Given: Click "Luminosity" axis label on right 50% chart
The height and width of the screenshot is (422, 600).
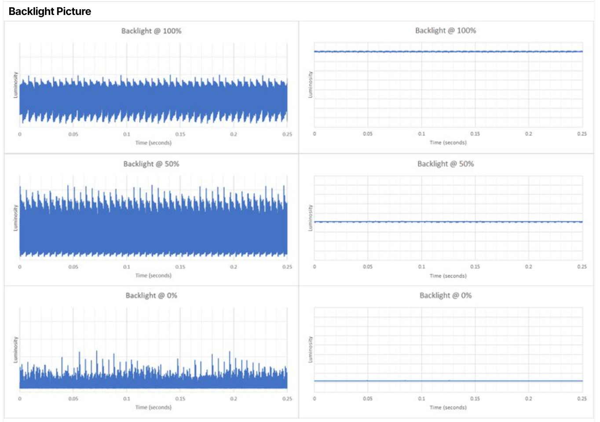Looking at the screenshot, I should (311, 217).
